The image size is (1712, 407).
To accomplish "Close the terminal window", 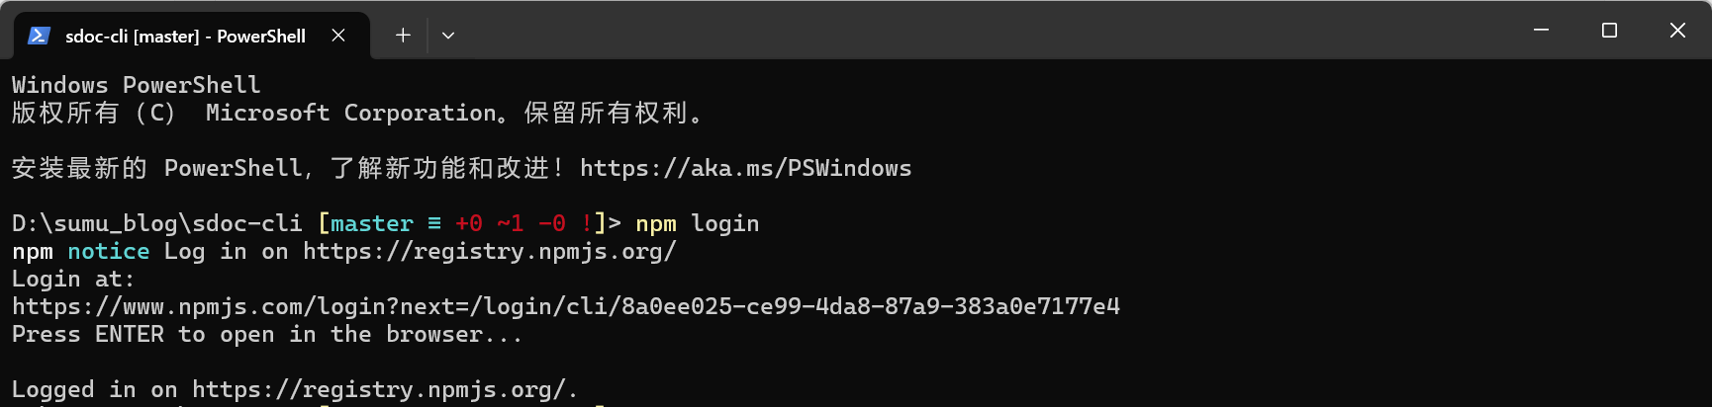I will (1677, 31).
